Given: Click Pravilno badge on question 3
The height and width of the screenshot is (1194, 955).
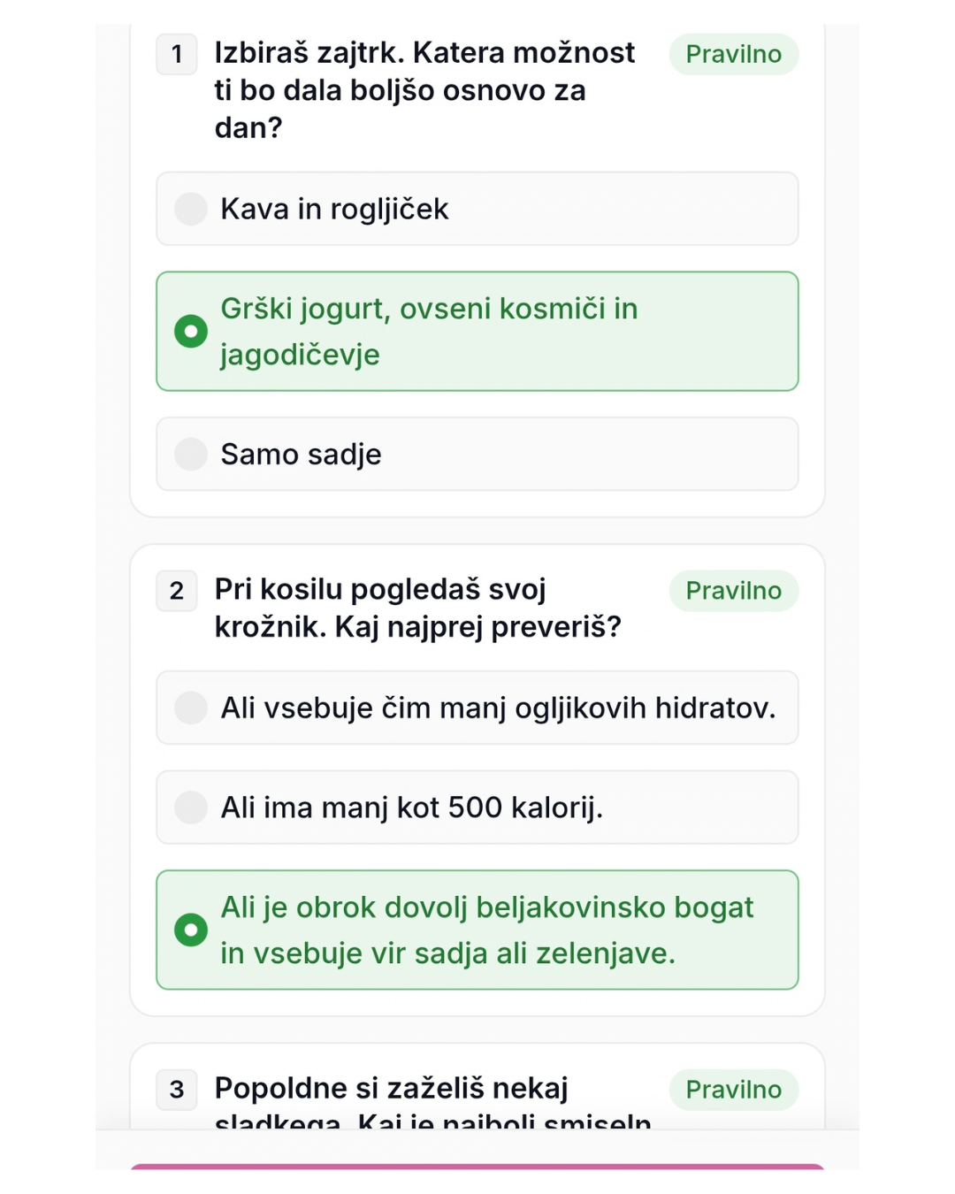Looking at the screenshot, I should tap(734, 1090).
